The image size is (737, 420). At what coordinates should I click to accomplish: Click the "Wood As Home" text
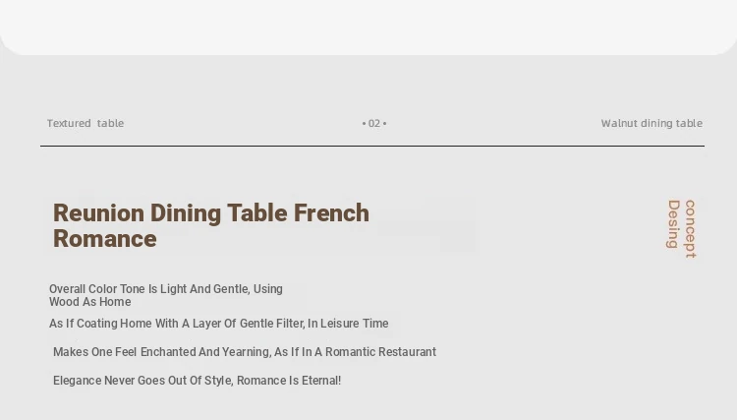(x=89, y=302)
